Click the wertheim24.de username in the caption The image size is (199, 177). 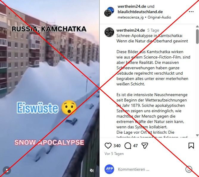click(x=130, y=30)
